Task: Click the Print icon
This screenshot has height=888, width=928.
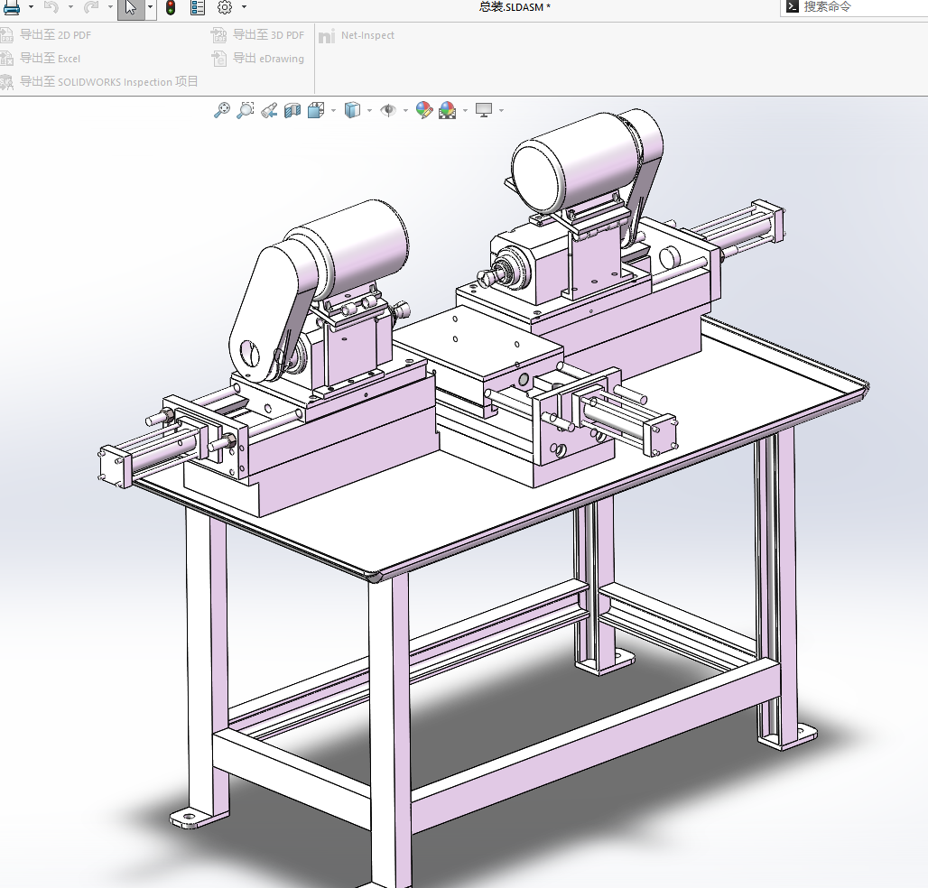Action: click(12, 7)
